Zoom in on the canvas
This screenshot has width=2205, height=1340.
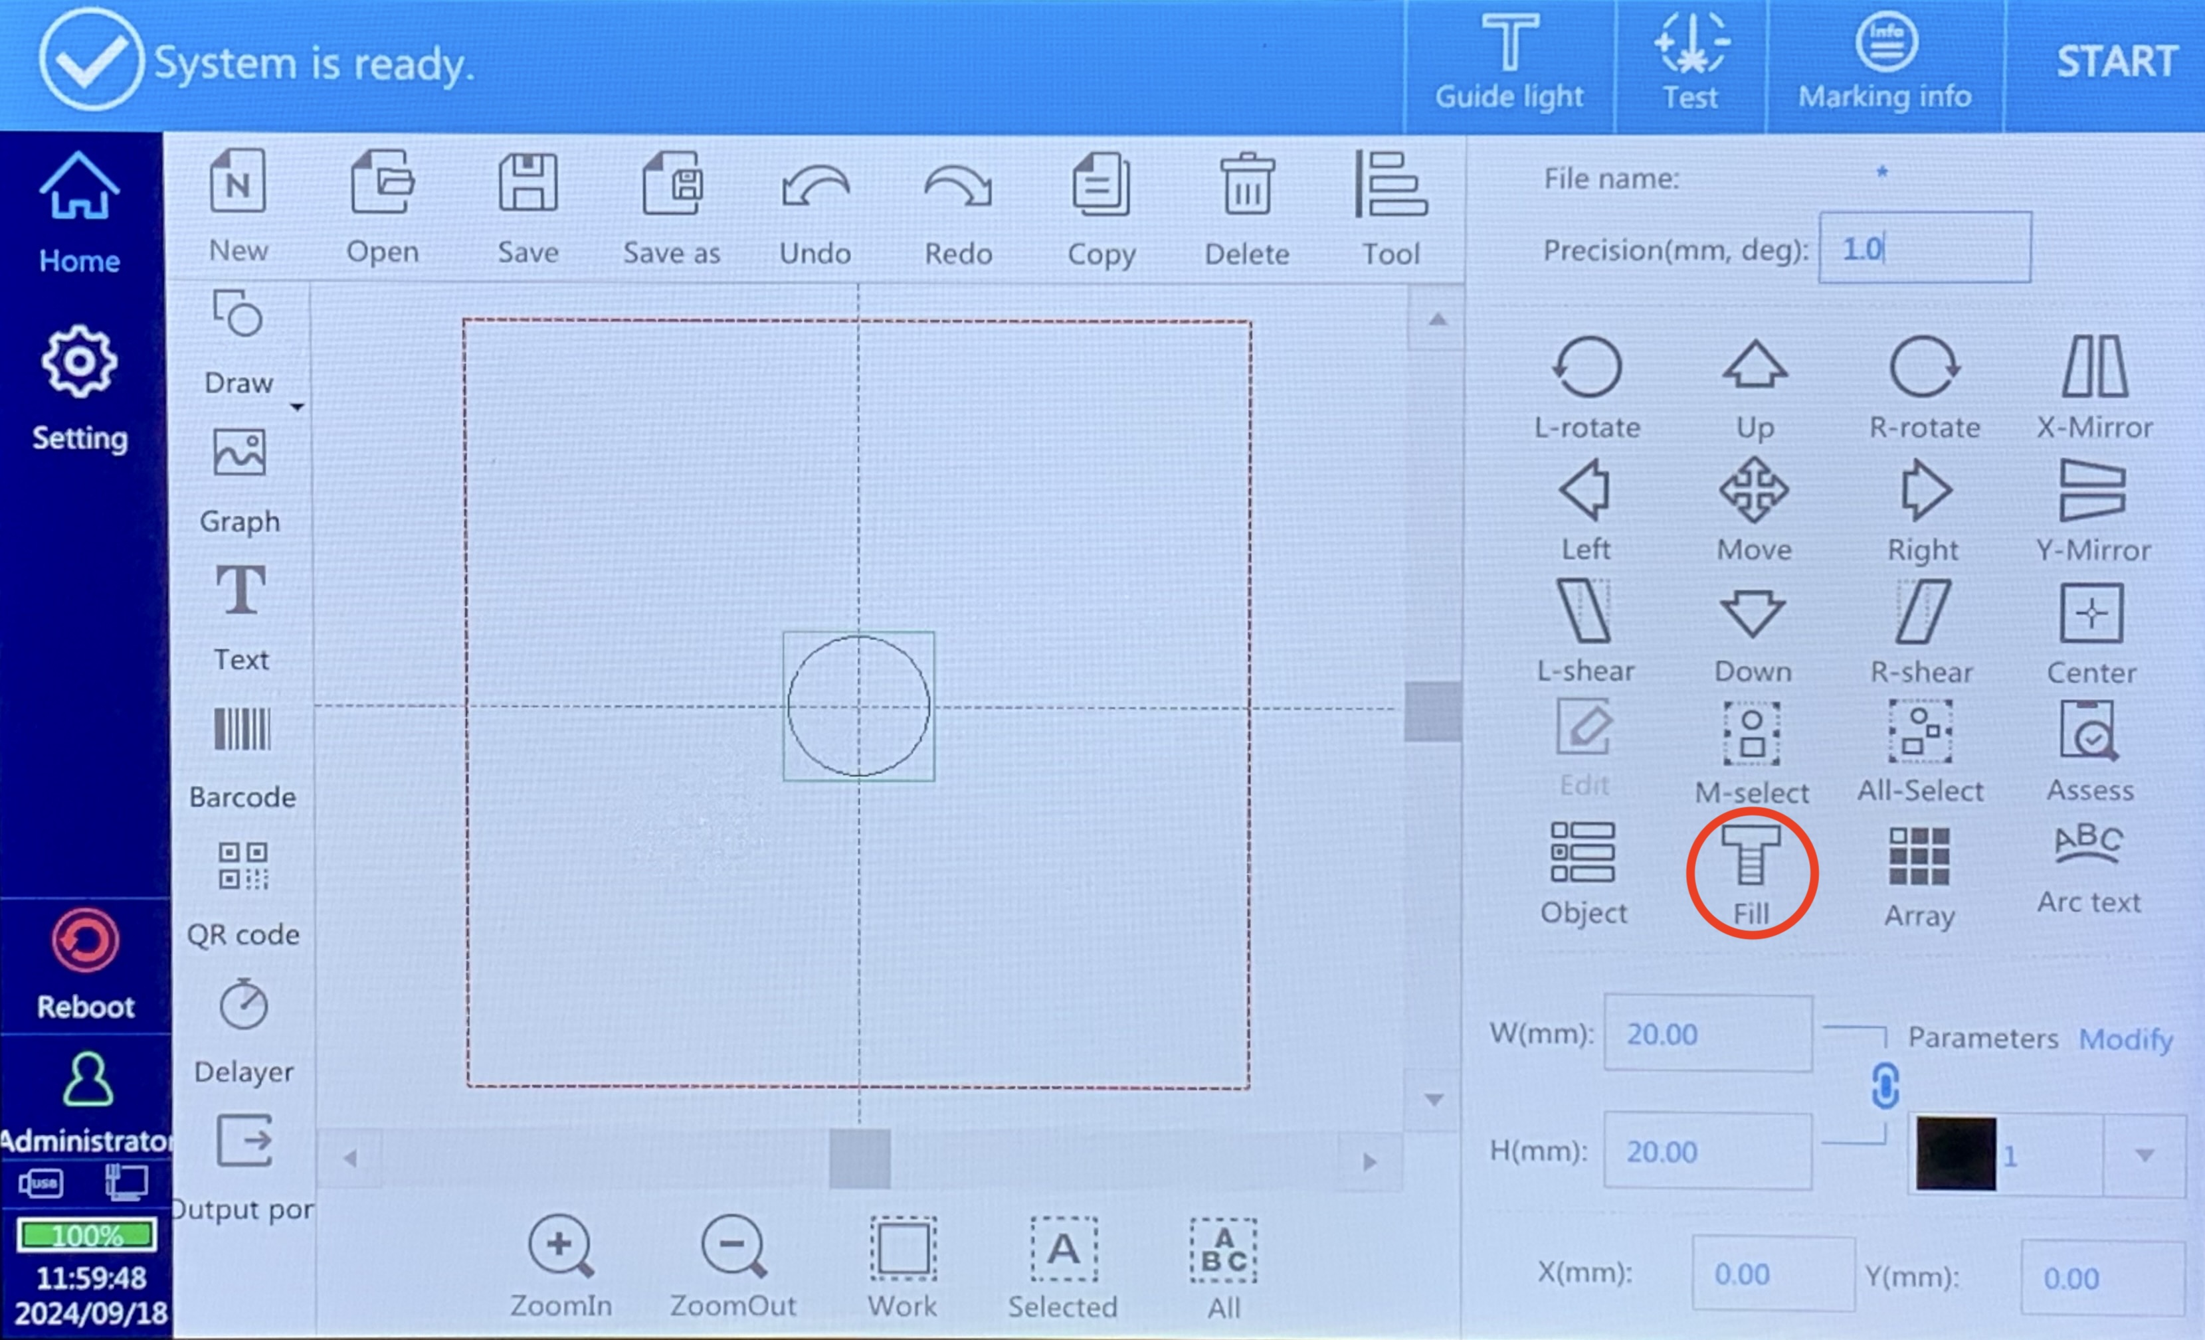pos(561,1267)
